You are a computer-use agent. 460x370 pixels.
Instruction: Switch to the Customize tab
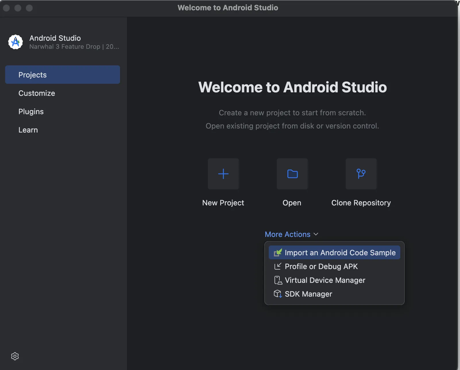(63, 93)
